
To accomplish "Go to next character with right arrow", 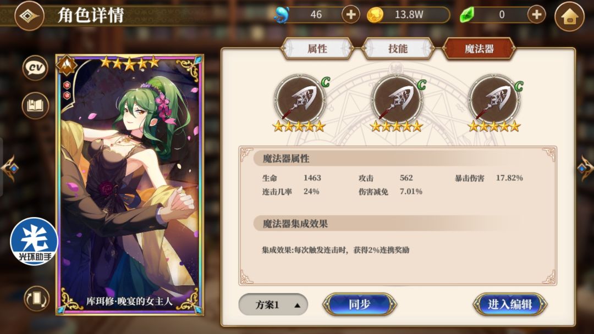I will coord(585,168).
